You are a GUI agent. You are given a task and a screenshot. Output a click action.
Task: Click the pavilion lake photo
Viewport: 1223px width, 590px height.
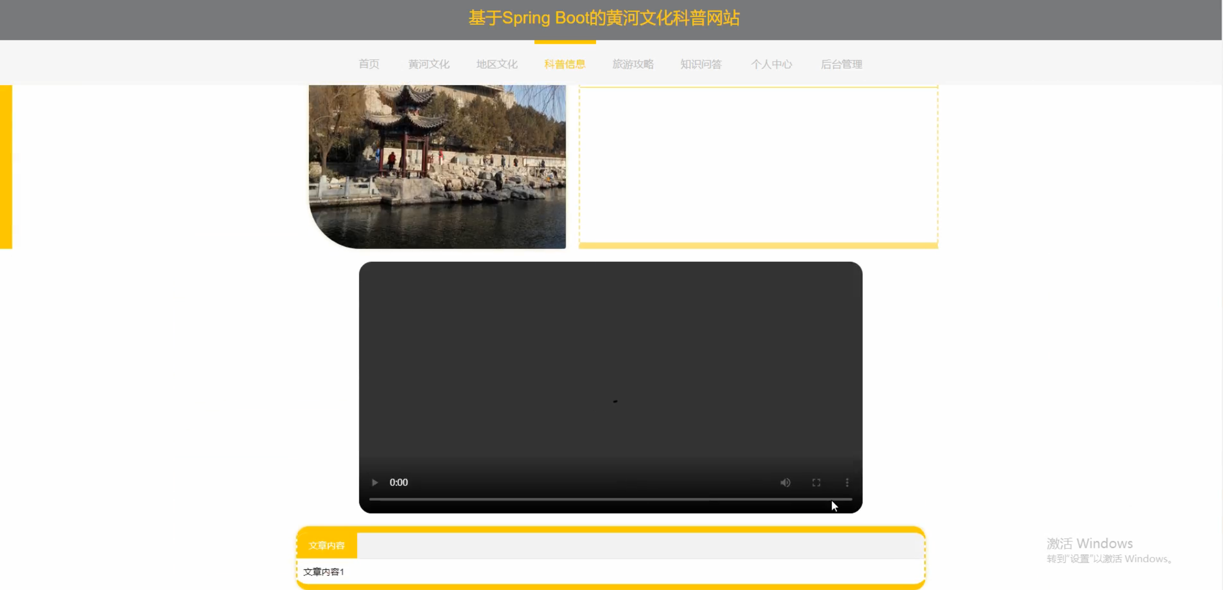(437, 166)
